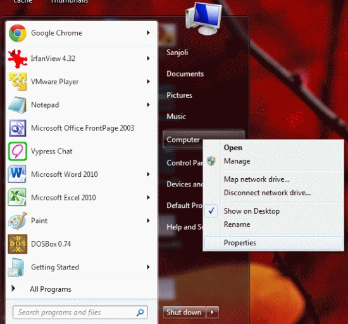This screenshot has width=348, height=324.
Task: Expand Paint jump list arrow
Action: [x=148, y=221]
